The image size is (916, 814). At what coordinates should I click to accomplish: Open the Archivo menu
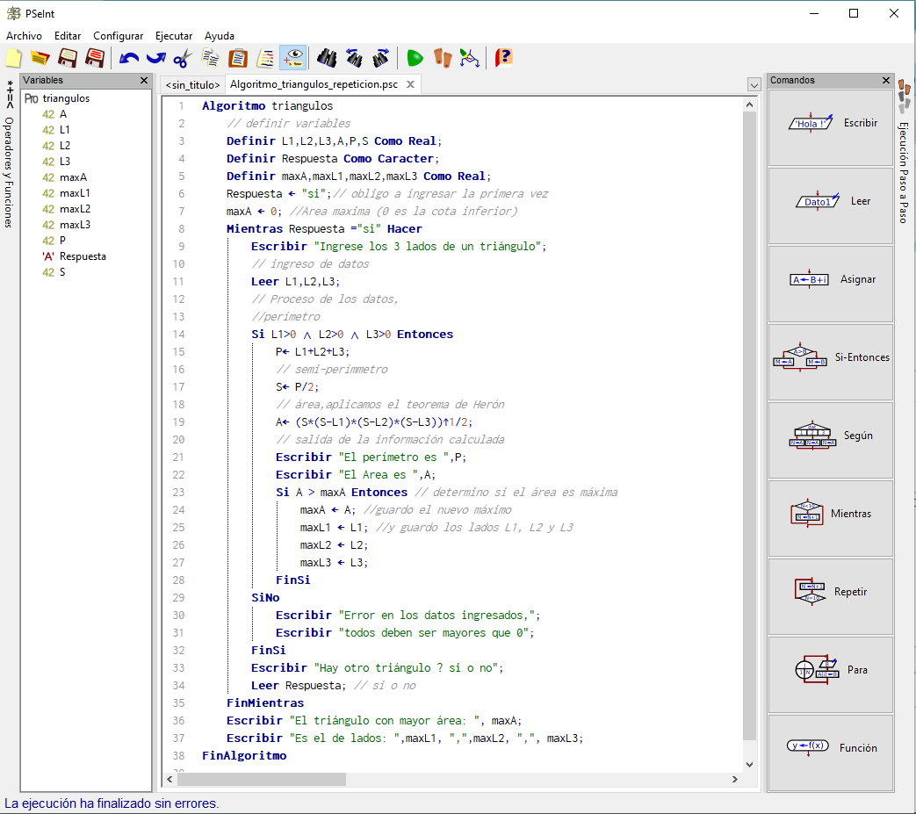(24, 36)
